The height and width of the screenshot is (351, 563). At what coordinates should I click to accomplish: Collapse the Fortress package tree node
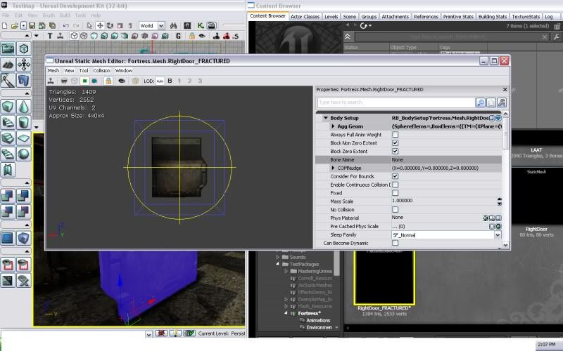coord(286,313)
